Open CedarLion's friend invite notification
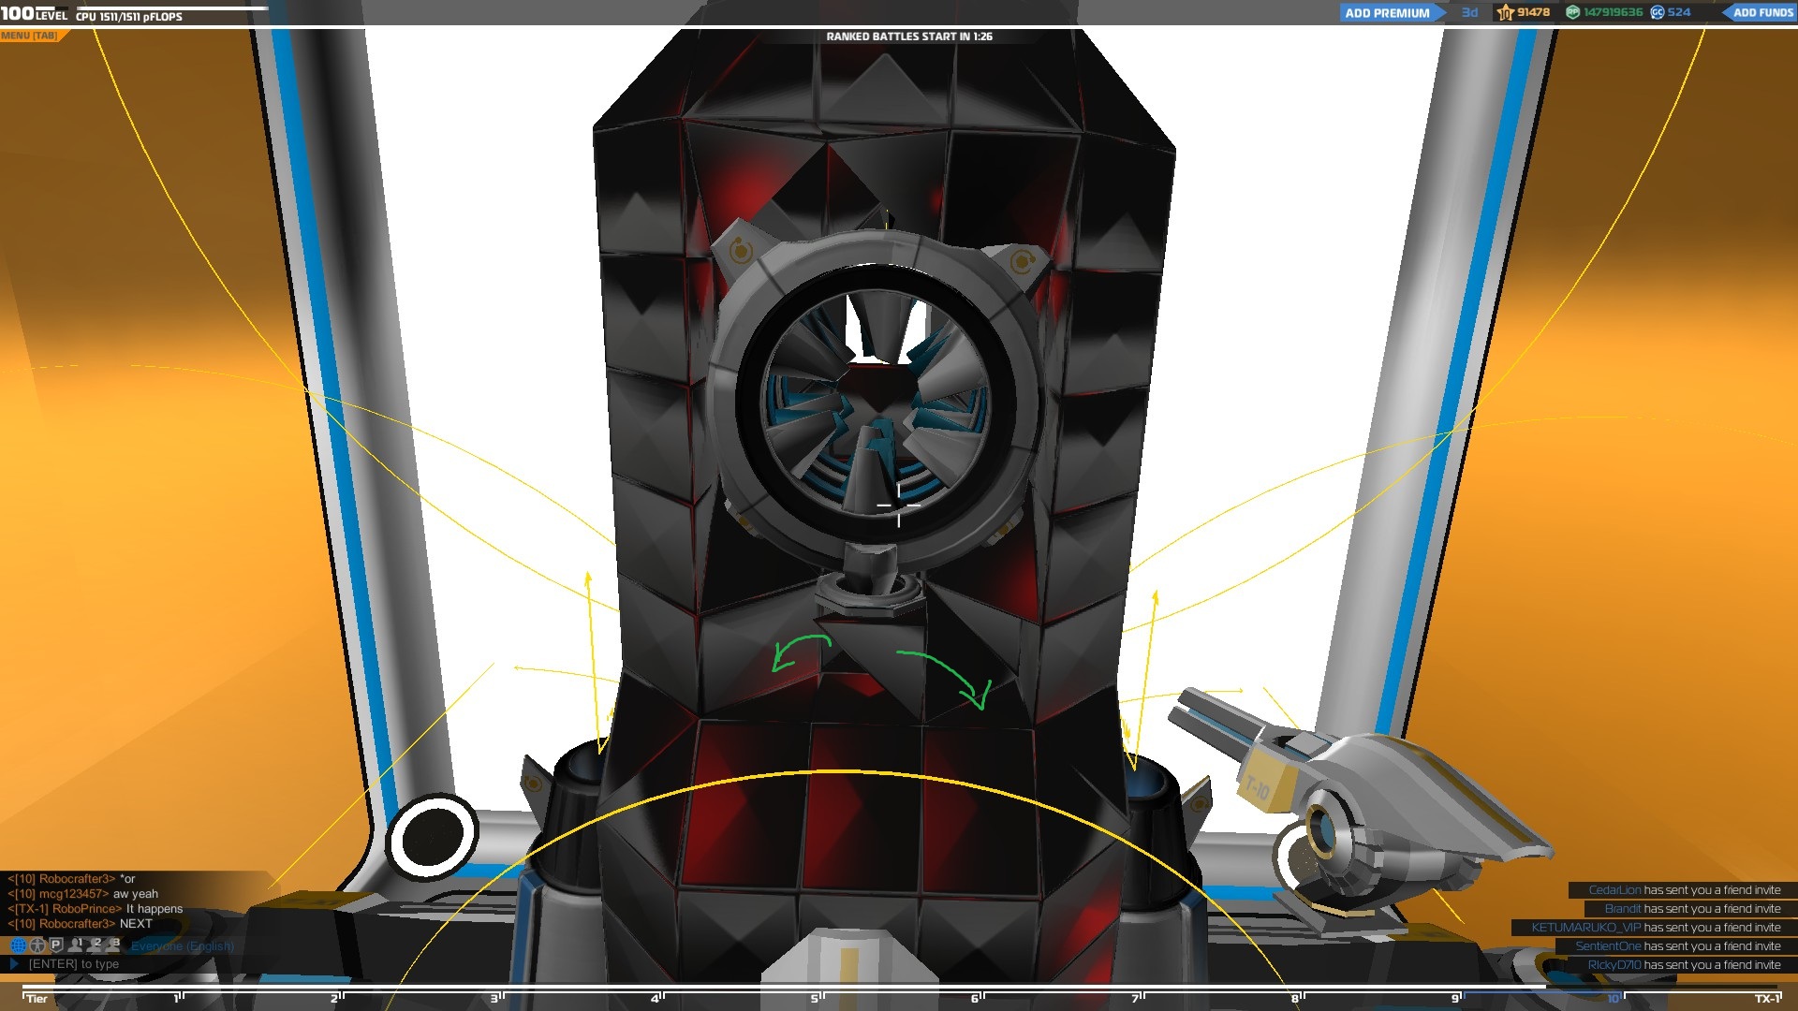This screenshot has width=1798, height=1011. [x=1684, y=890]
